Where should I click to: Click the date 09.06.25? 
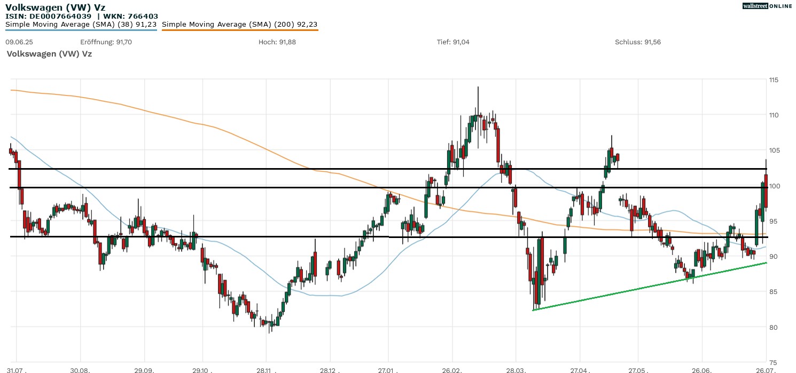click(19, 42)
